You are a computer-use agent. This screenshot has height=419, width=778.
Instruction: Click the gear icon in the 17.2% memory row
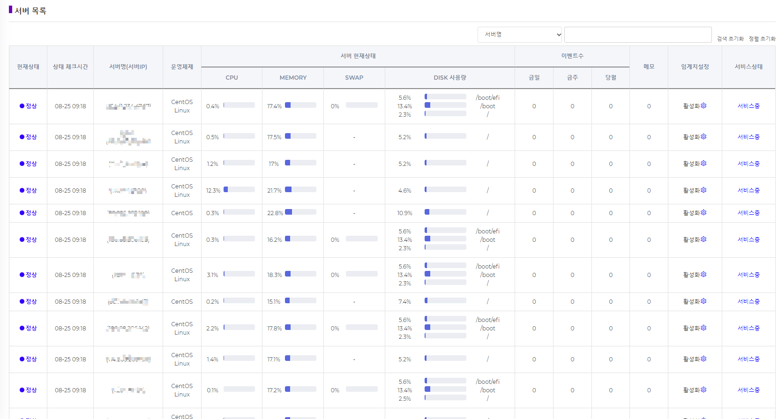(703, 390)
